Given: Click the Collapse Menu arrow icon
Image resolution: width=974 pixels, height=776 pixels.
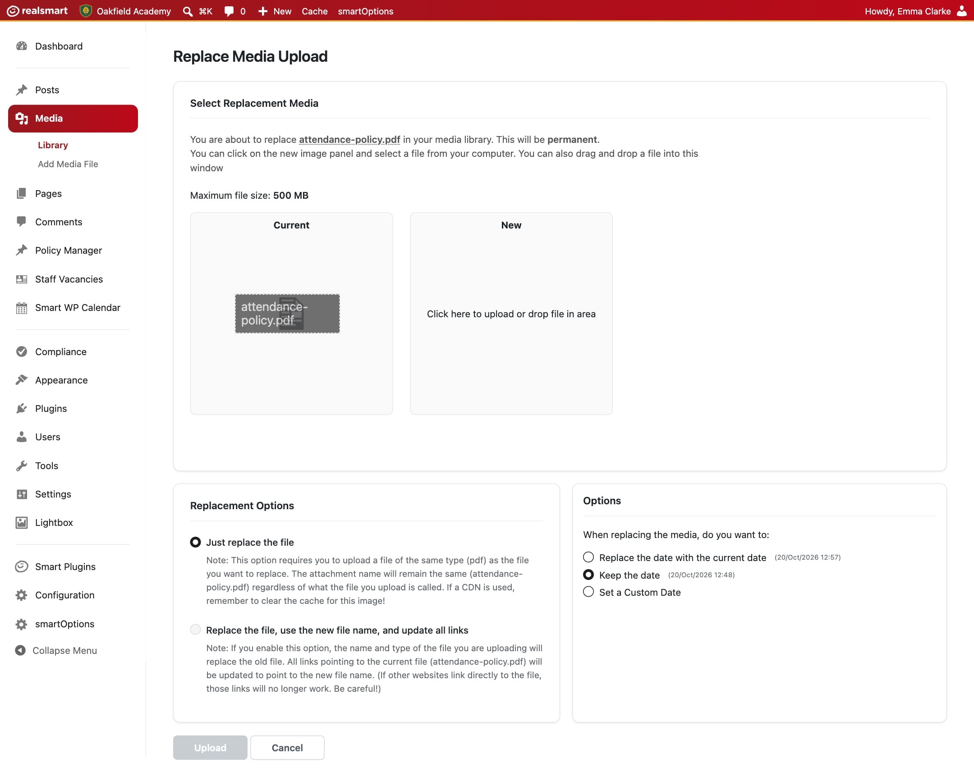Looking at the screenshot, I should tap(20, 651).
